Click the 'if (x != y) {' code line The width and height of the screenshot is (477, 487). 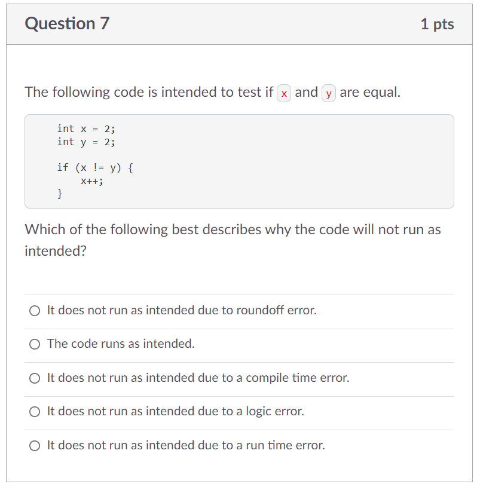tap(95, 168)
